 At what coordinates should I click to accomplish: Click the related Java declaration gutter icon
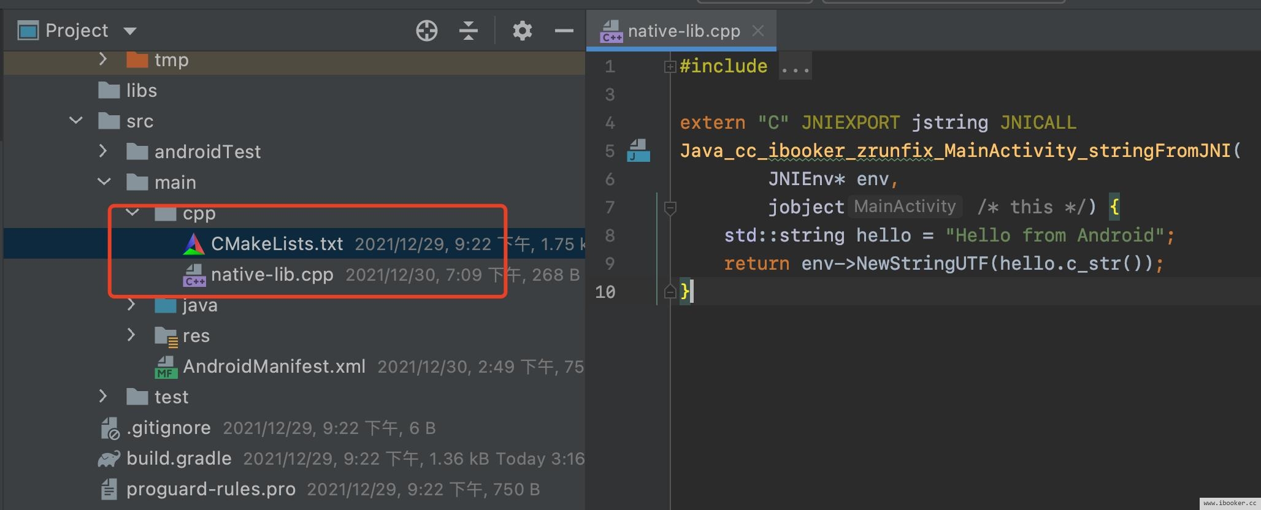tap(638, 151)
